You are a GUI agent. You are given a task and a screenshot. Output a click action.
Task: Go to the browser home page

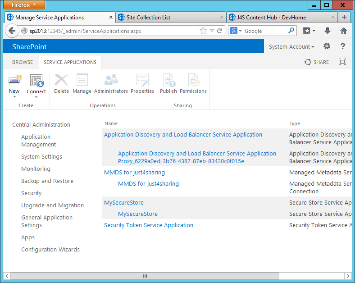(344, 31)
